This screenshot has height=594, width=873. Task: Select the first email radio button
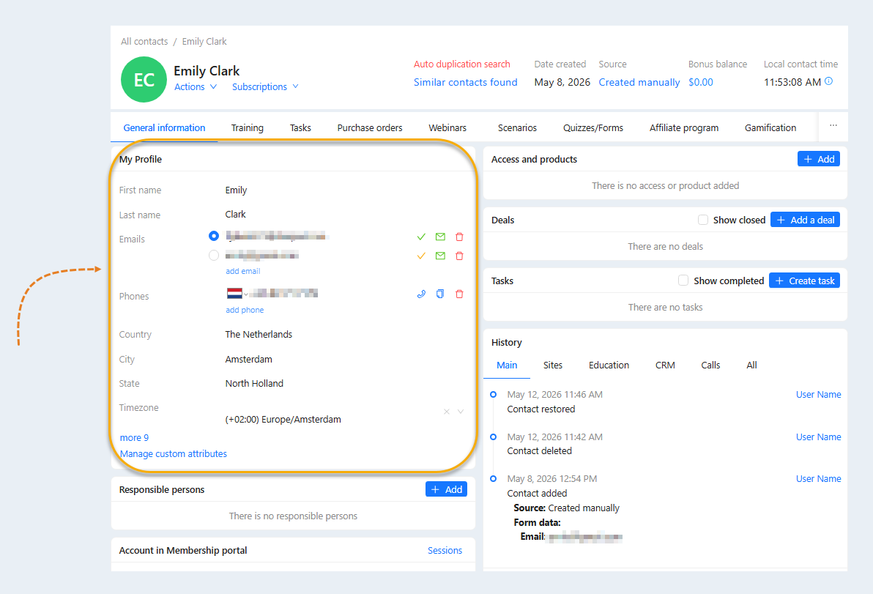(x=214, y=236)
